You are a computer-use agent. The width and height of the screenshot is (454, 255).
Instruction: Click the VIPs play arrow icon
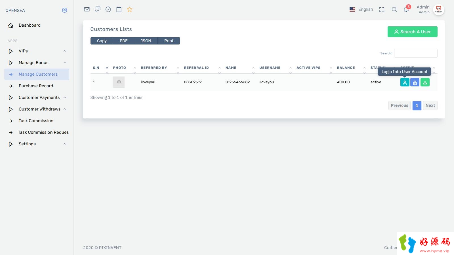tap(11, 51)
